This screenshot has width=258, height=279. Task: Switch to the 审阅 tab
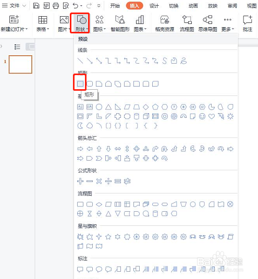[232, 6]
